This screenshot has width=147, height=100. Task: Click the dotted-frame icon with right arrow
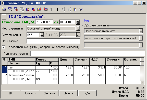pos(45,9)
